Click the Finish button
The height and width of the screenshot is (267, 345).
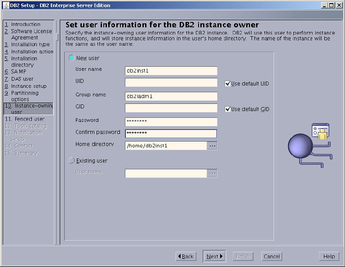click(243, 256)
